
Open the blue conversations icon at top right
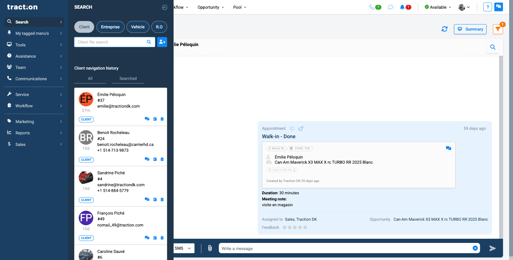[498, 7]
